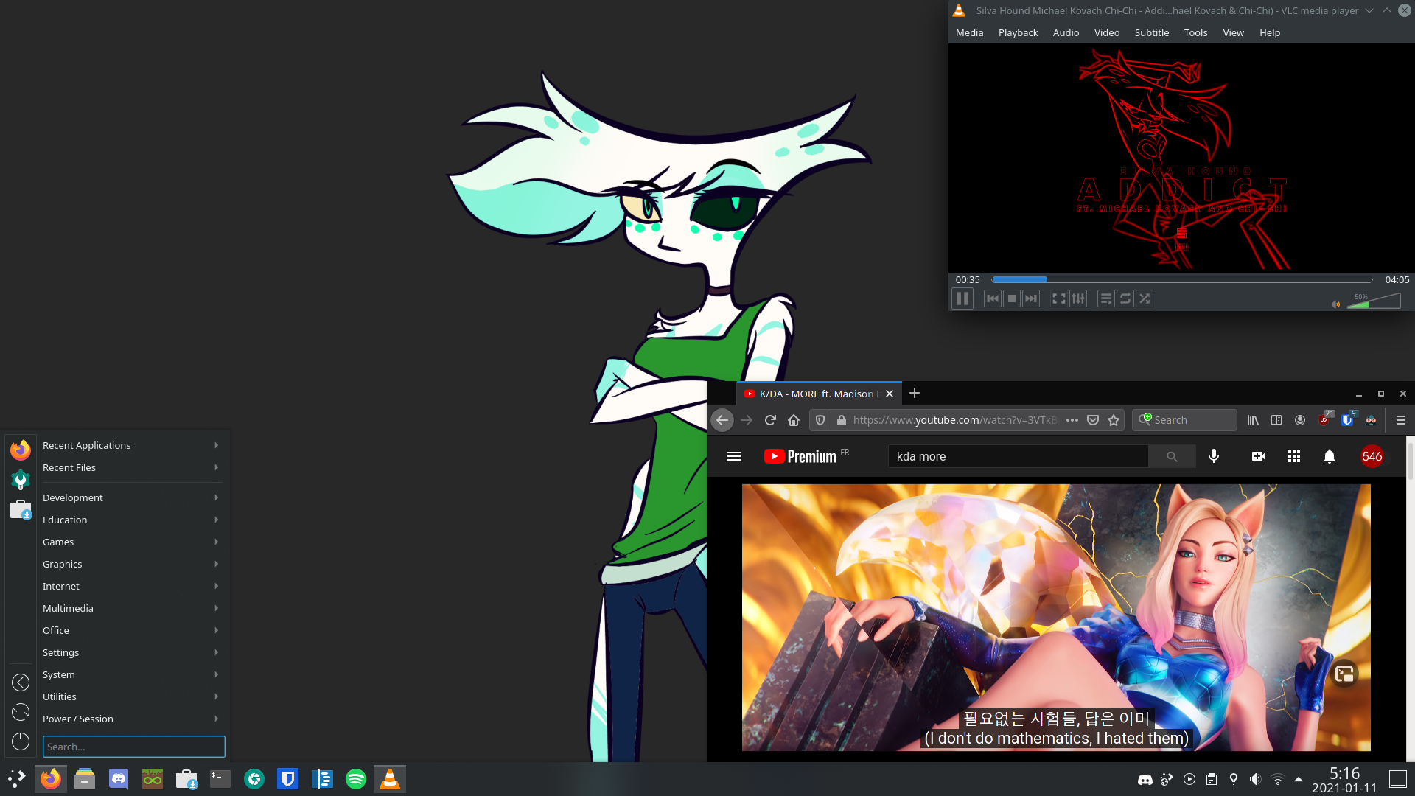Adjust the VLC volume slider
The width and height of the screenshot is (1415, 796).
pyautogui.click(x=1374, y=301)
